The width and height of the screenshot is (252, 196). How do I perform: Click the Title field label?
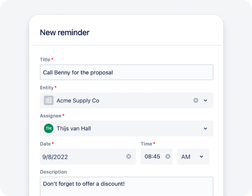(45, 59)
